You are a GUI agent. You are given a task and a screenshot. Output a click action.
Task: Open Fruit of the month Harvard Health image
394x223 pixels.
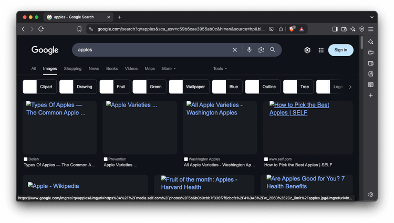click(x=204, y=185)
